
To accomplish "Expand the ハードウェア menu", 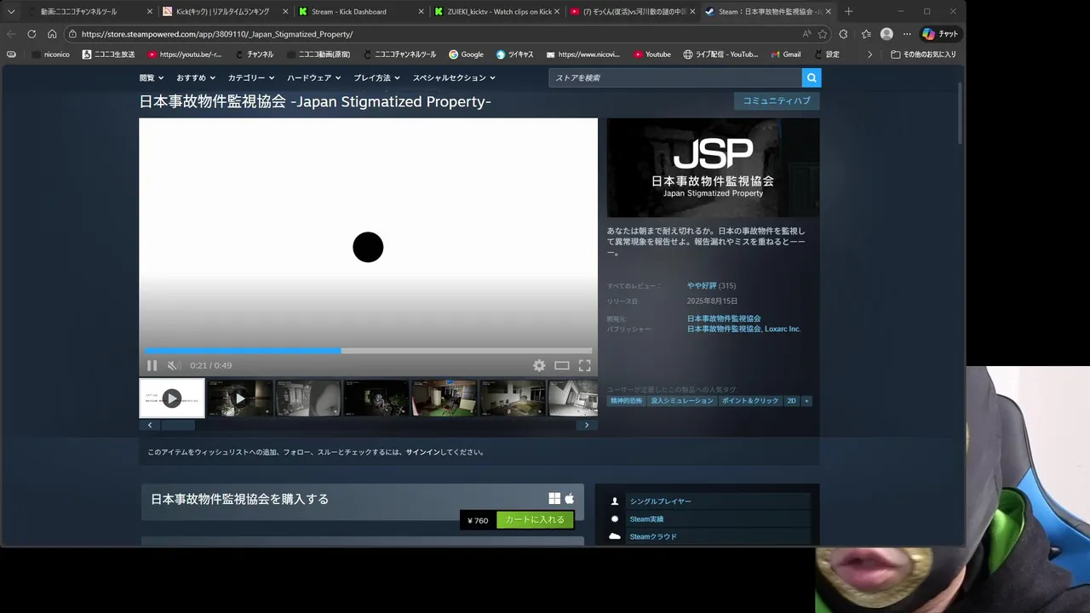I will (313, 77).
